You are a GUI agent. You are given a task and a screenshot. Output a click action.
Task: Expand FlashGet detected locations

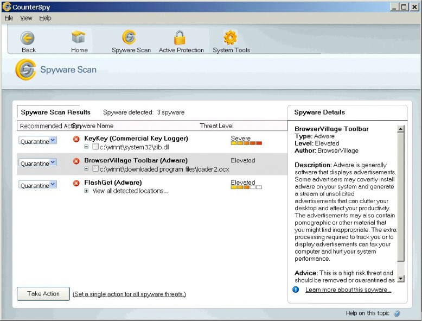tap(86, 191)
